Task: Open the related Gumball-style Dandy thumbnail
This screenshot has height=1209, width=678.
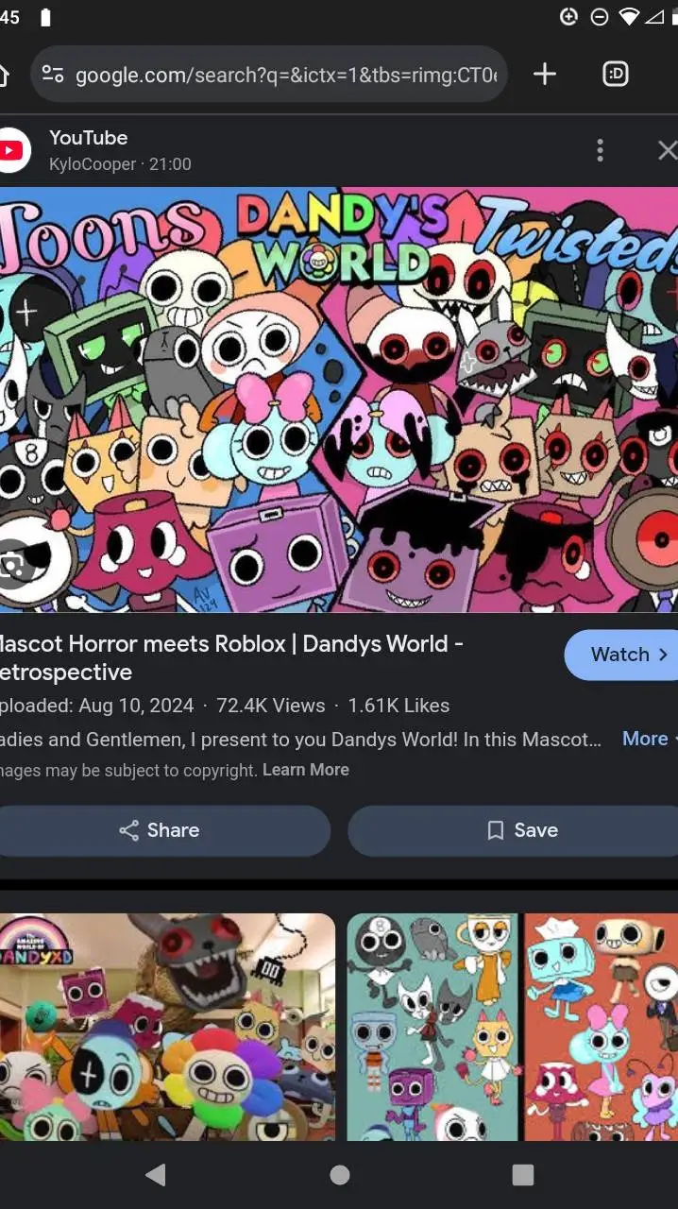Action: pyautogui.click(x=167, y=1027)
